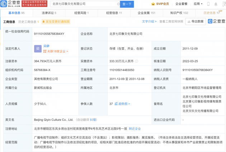Viewport: 226px width, 152px height.
Task: Switch to the 基本信息 tab
Action: pyautogui.click(x=17, y=13)
